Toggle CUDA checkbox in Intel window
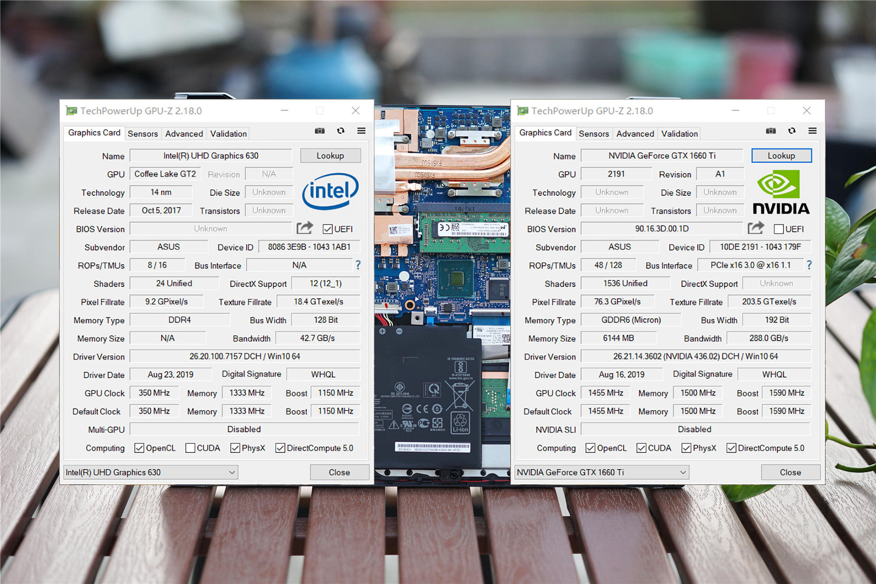The image size is (876, 584). point(190,448)
